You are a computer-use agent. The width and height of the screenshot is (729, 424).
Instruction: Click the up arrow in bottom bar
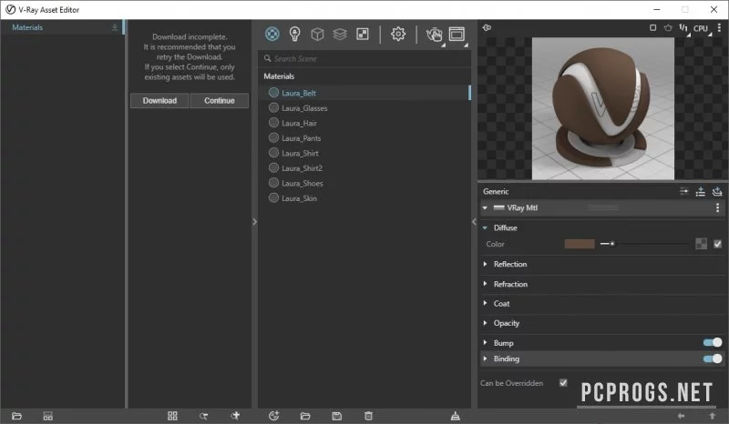pyautogui.click(x=712, y=416)
